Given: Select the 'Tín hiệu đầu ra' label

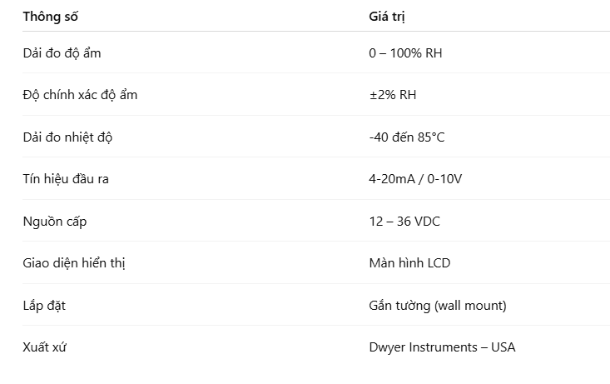Looking at the screenshot, I should tap(66, 179).
